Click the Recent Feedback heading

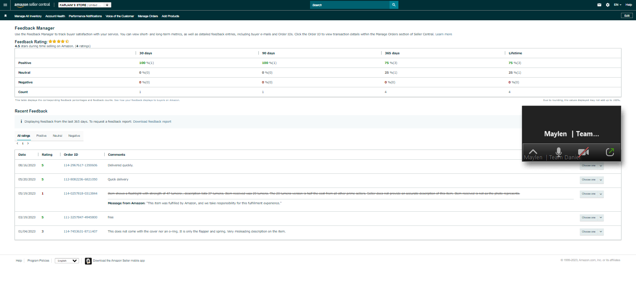coord(31,111)
